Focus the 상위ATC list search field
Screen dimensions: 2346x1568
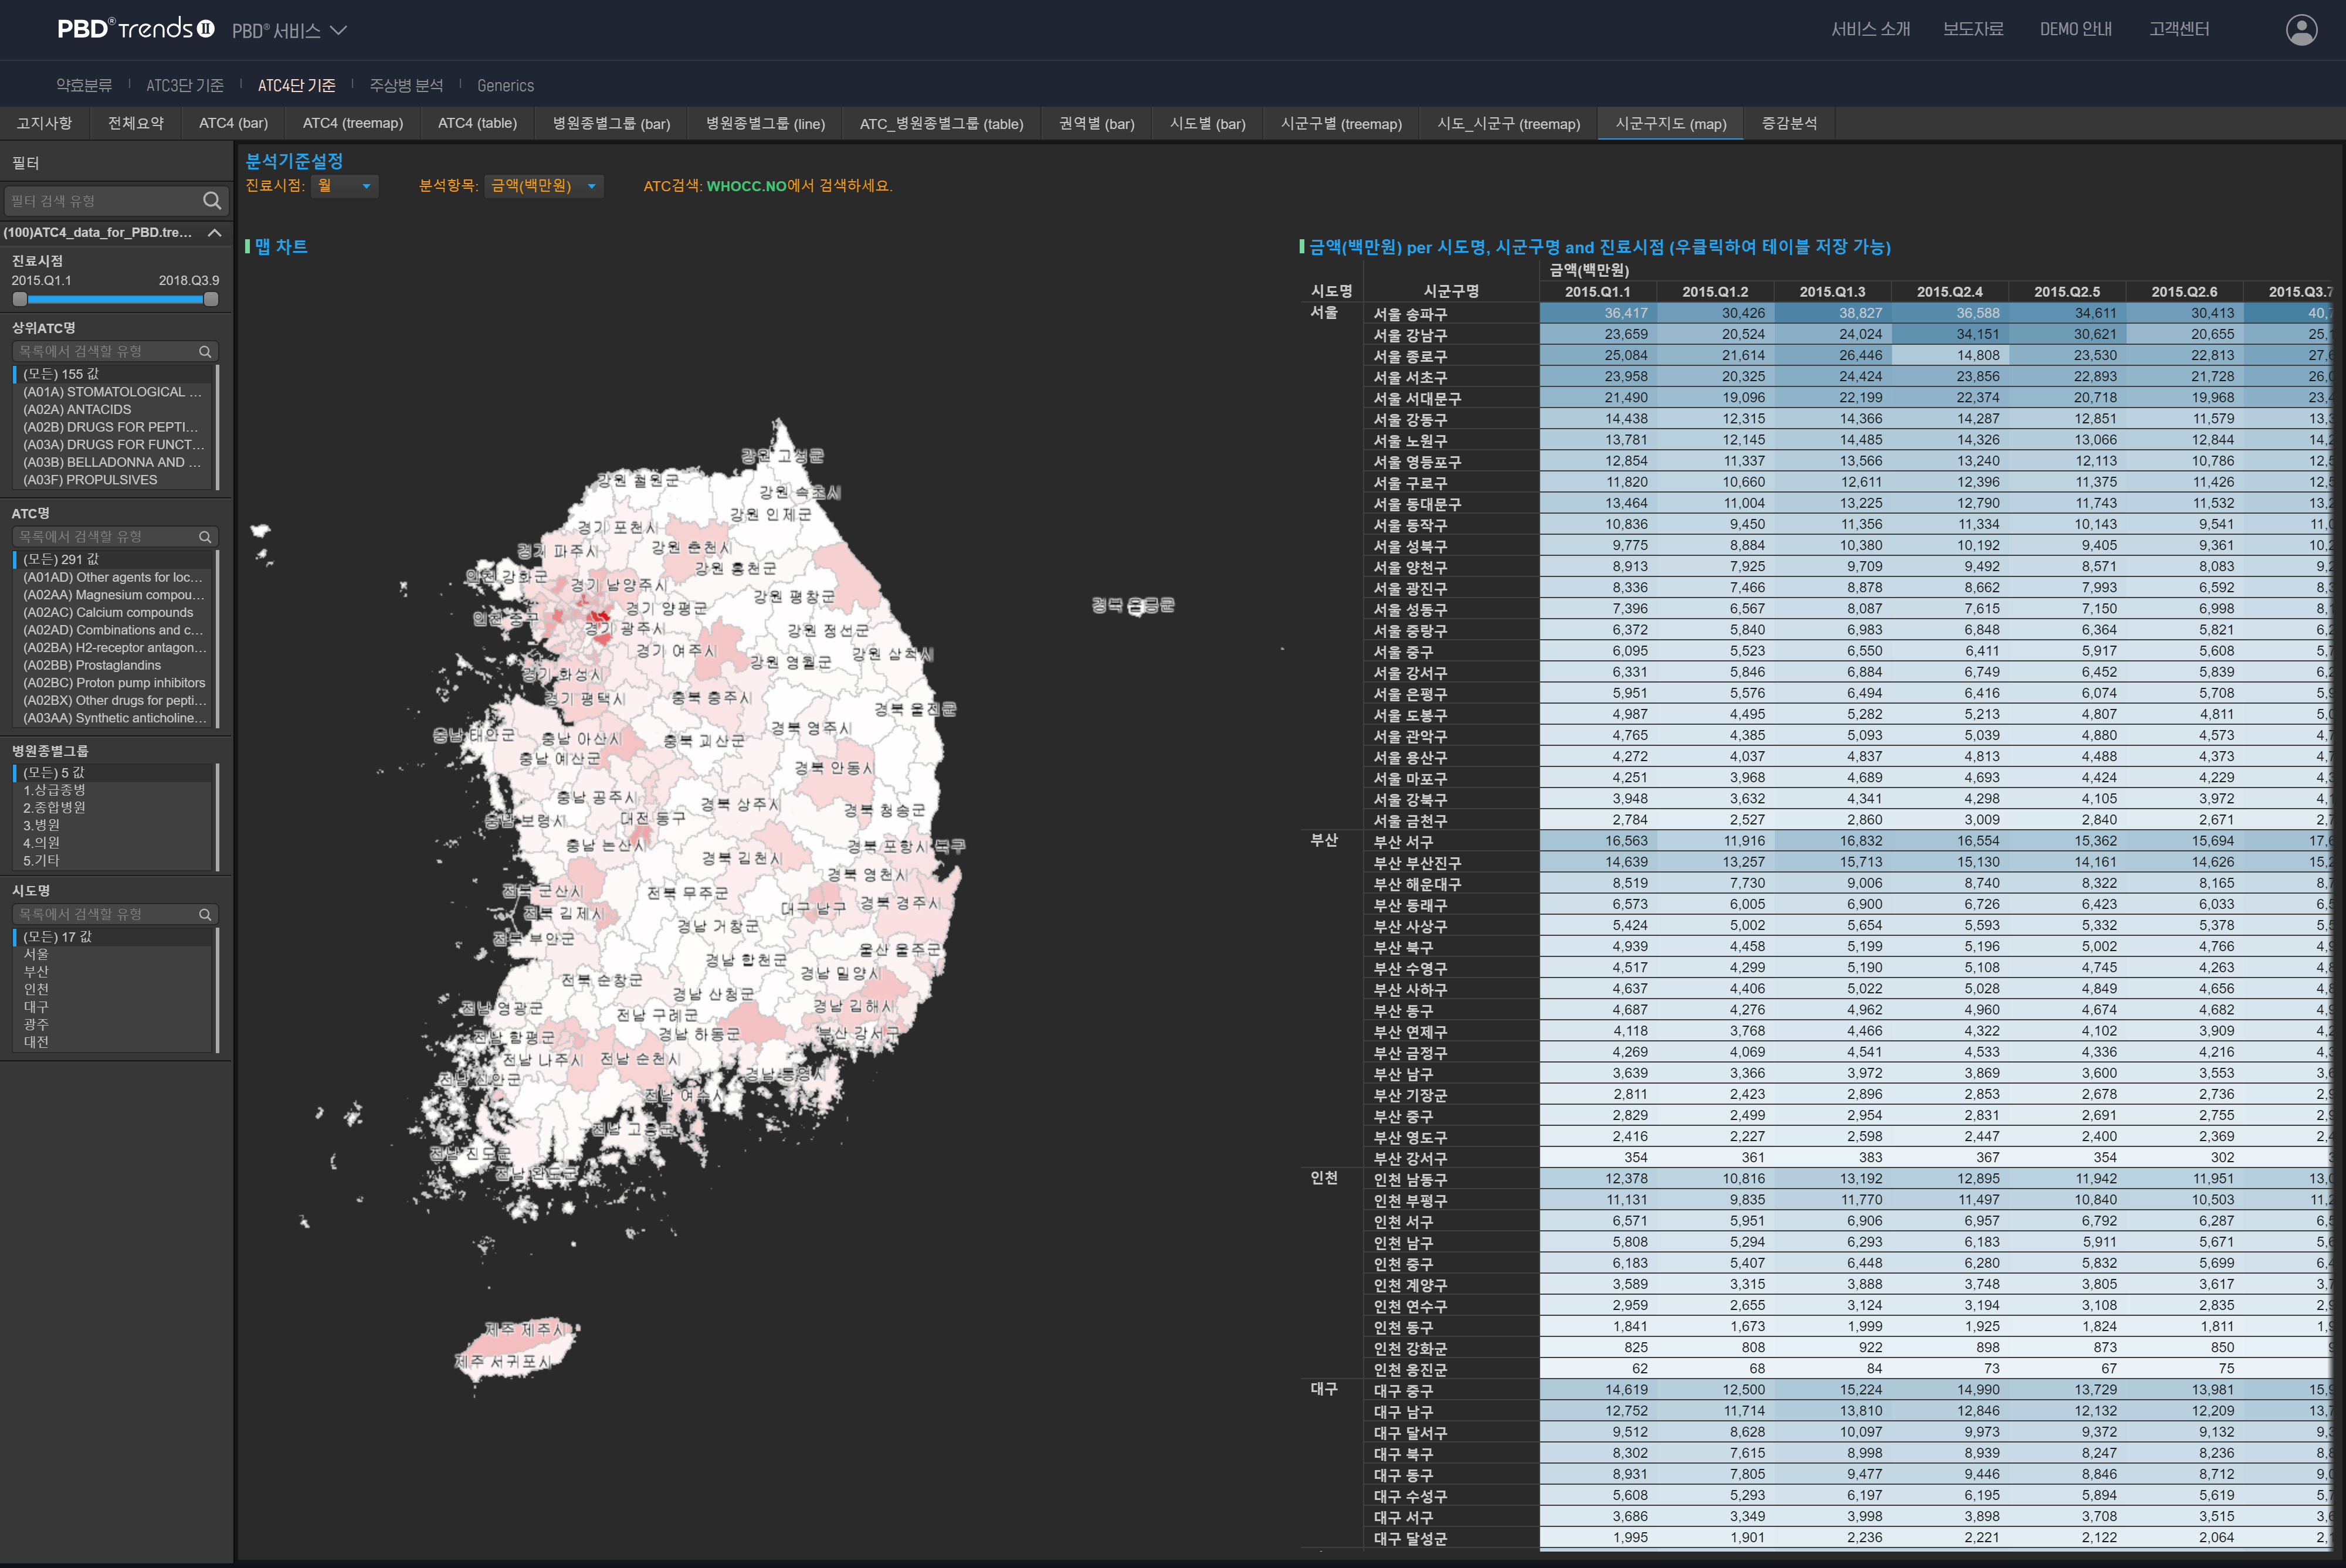coord(106,351)
